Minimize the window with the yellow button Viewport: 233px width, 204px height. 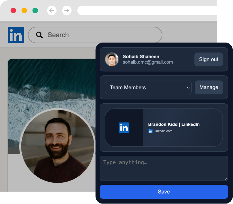point(24,11)
